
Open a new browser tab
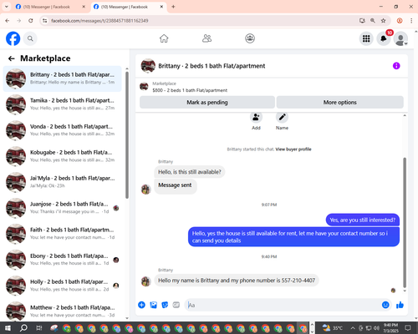[x=173, y=7]
